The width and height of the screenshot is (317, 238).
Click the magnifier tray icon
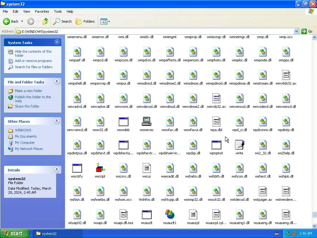[294, 233]
